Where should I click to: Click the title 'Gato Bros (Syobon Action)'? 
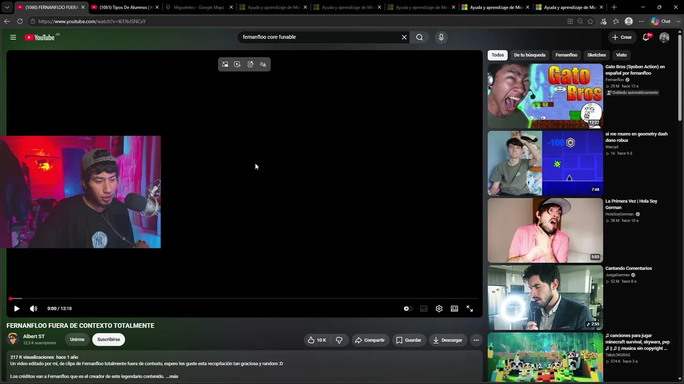click(635, 70)
